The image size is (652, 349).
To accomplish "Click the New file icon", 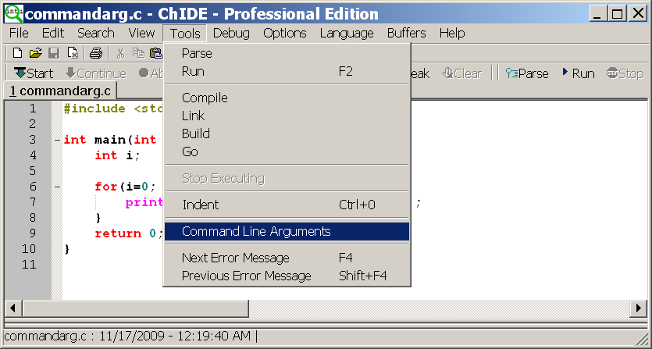I will point(17,53).
